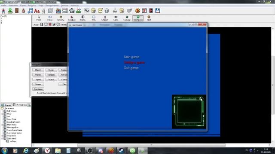Open the brown door toolbar icon
The height and width of the screenshot is (154, 275).
click(17, 11)
